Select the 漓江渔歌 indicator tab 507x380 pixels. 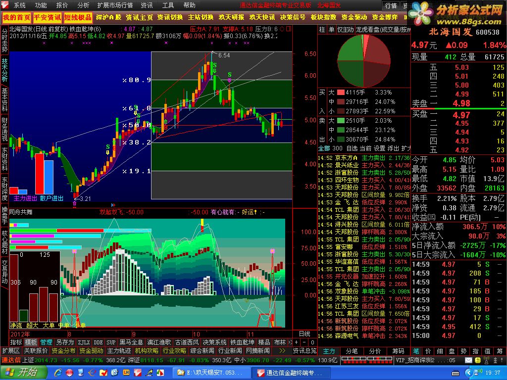coord(159,342)
